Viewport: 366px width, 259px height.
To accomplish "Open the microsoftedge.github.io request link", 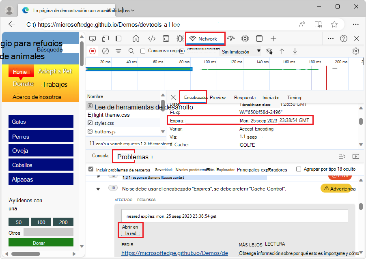I will (174, 253).
